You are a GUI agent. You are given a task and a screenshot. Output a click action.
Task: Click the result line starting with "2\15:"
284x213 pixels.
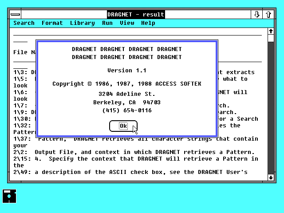pos(136,159)
